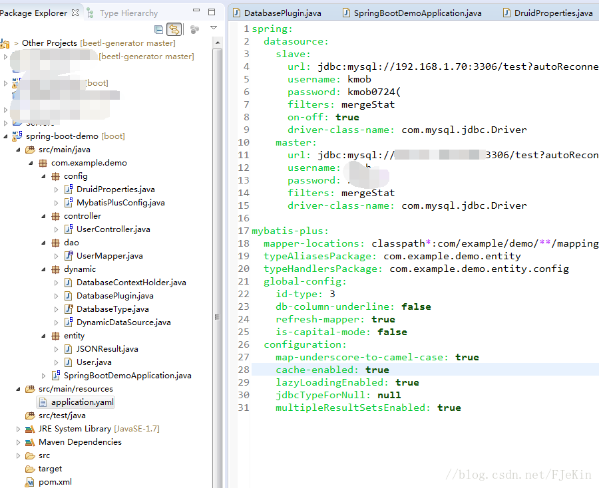
Task: Click the 'password: kmob0724(' line in editor
Action: tap(344, 92)
